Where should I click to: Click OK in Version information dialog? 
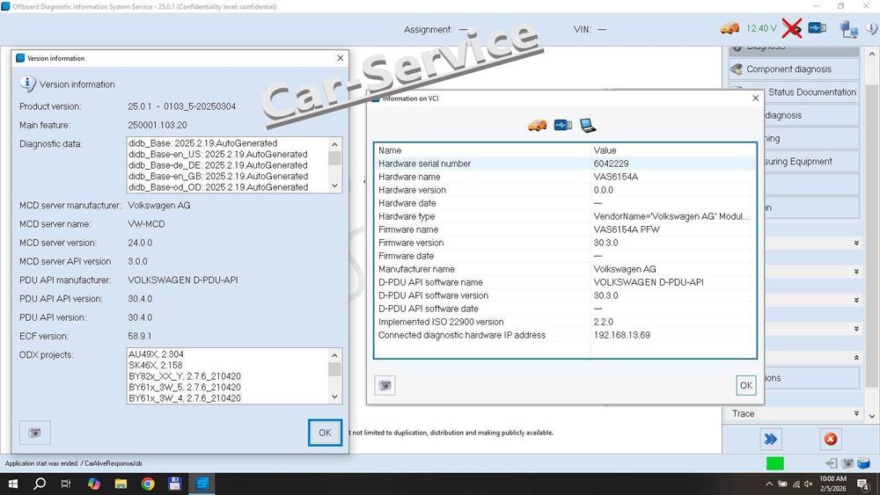click(325, 433)
